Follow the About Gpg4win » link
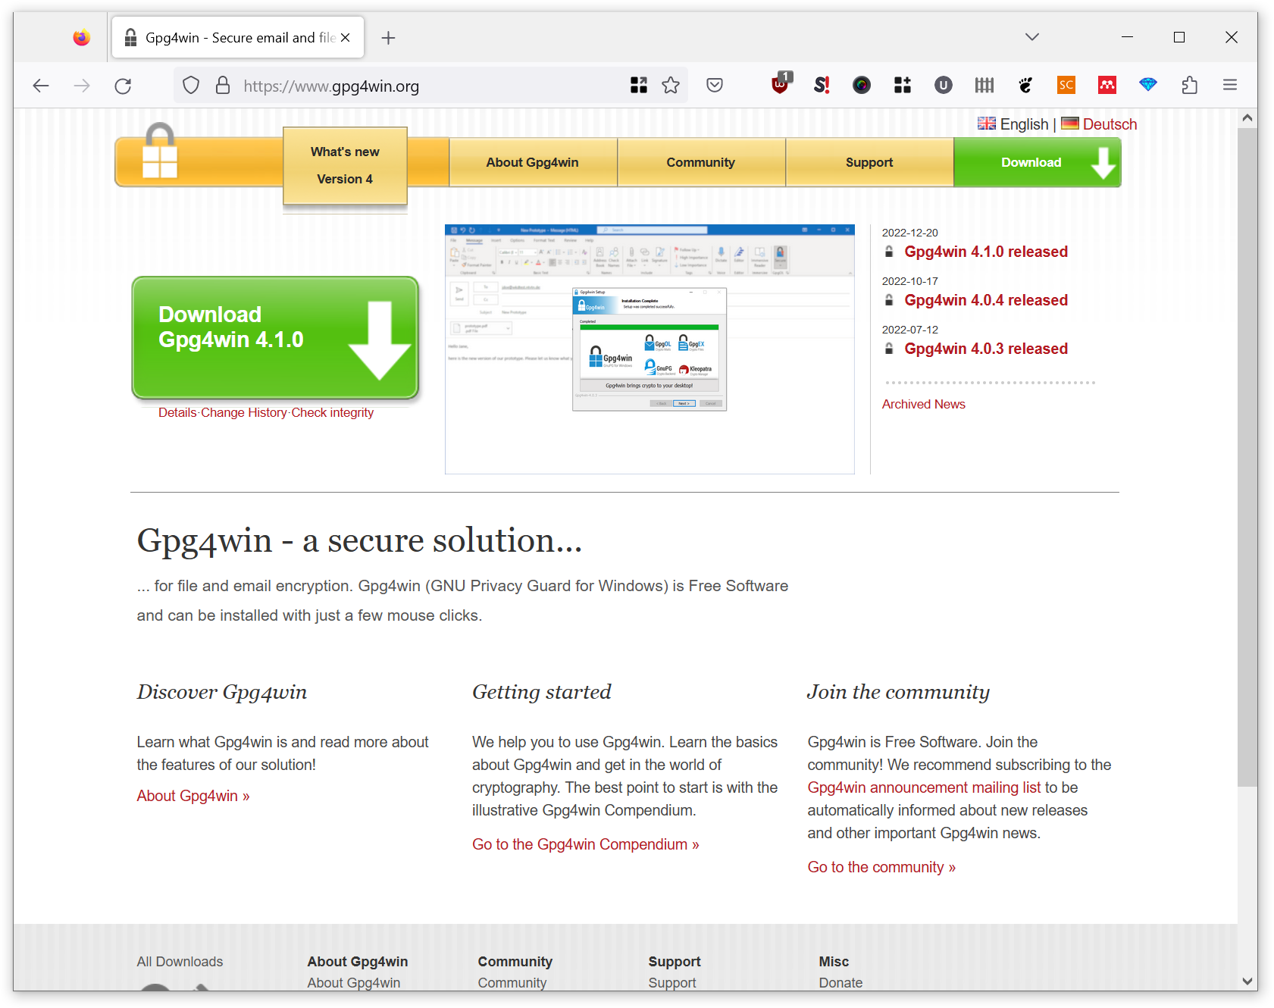Viewport: 1274px width, 1008px height. [193, 796]
